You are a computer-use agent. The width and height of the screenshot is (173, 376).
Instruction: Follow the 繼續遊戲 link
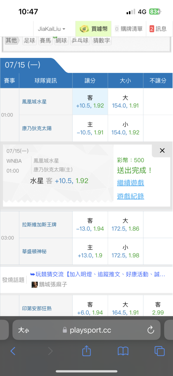coord(131,183)
